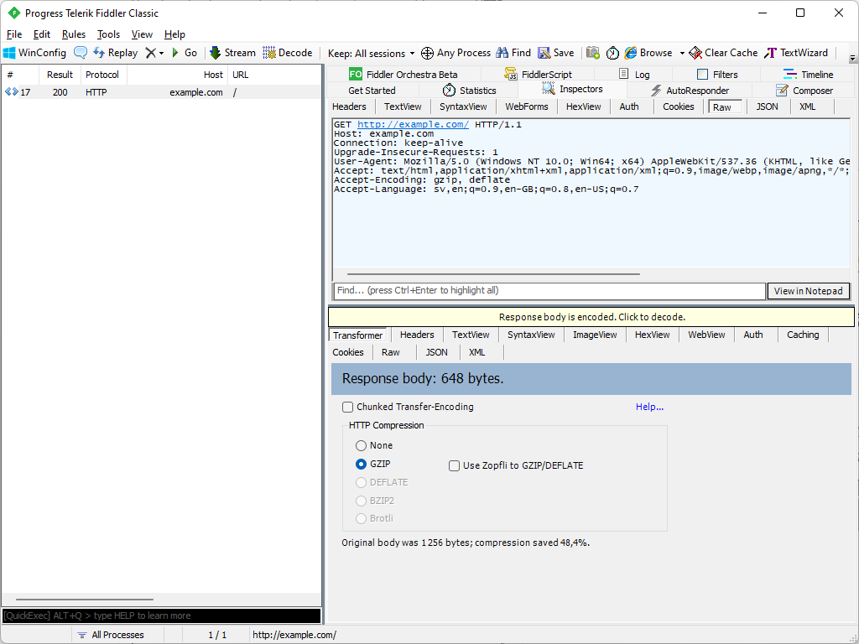Select the None compression radio button
Screen dimensions: 859x644
click(x=362, y=446)
